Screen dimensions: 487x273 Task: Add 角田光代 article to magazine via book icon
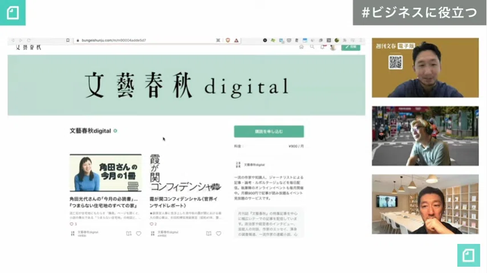pos(128,234)
